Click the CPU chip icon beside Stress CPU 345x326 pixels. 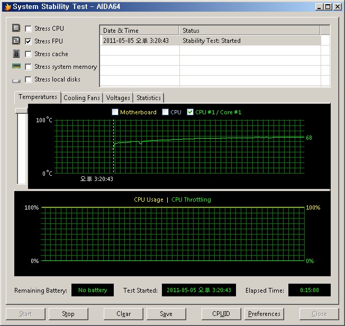click(x=16, y=28)
